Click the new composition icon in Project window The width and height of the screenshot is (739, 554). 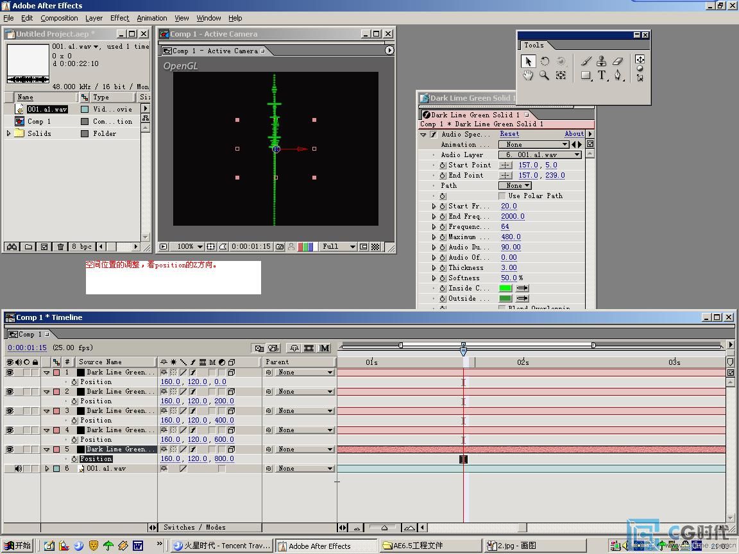pos(44,246)
